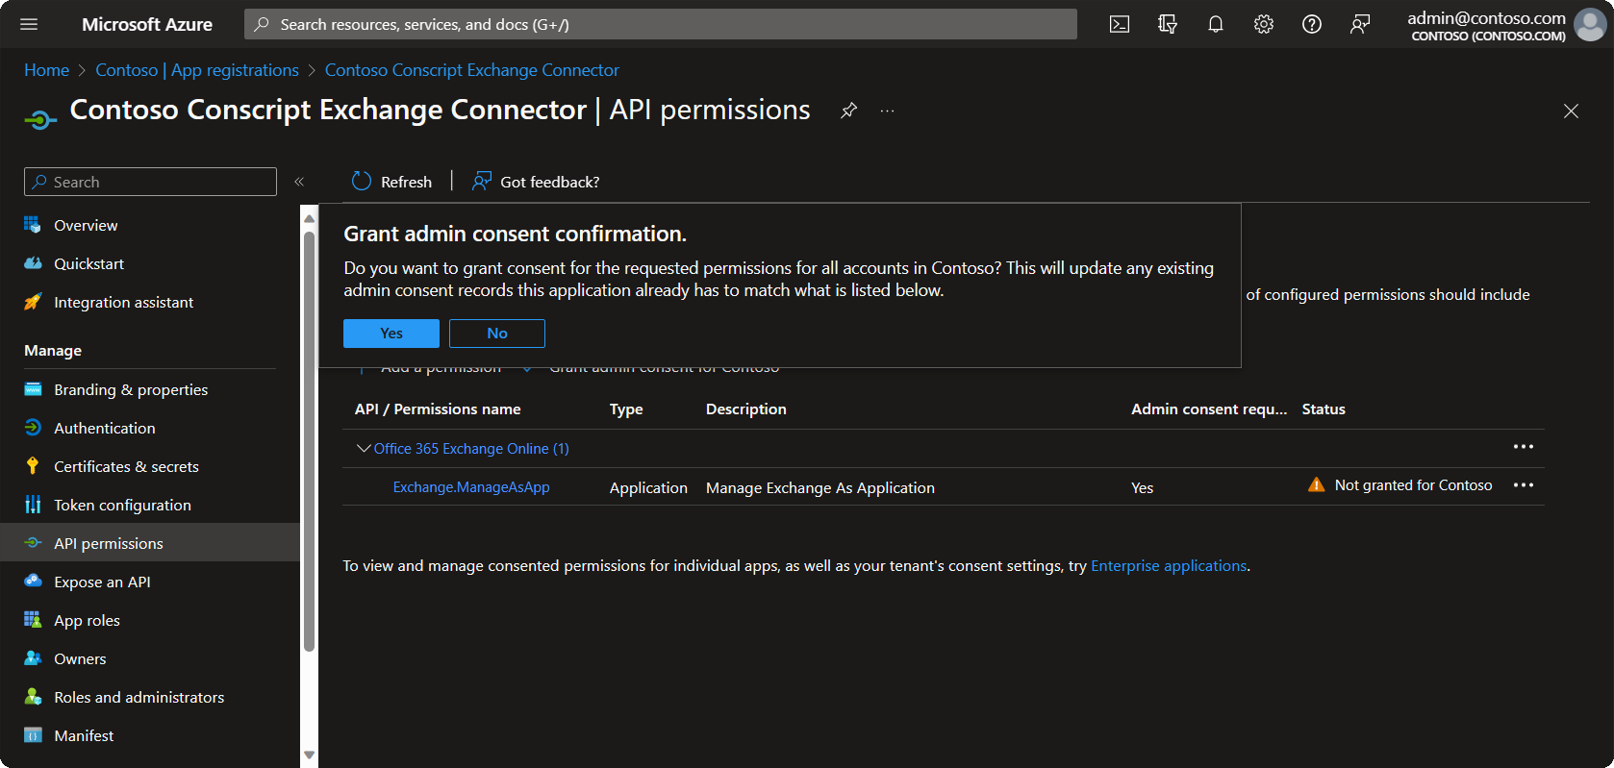Open Cloud Shell from the top bar
Screen dimensions: 1614x768
tap(1120, 24)
